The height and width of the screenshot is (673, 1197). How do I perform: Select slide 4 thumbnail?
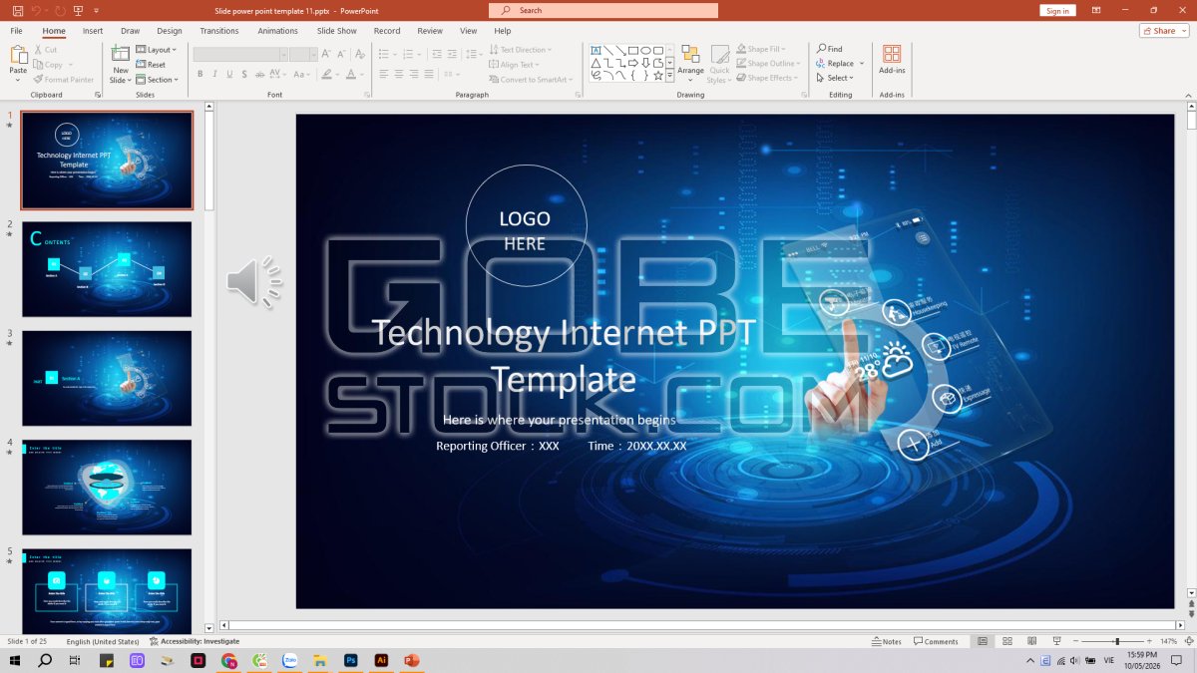tap(107, 488)
